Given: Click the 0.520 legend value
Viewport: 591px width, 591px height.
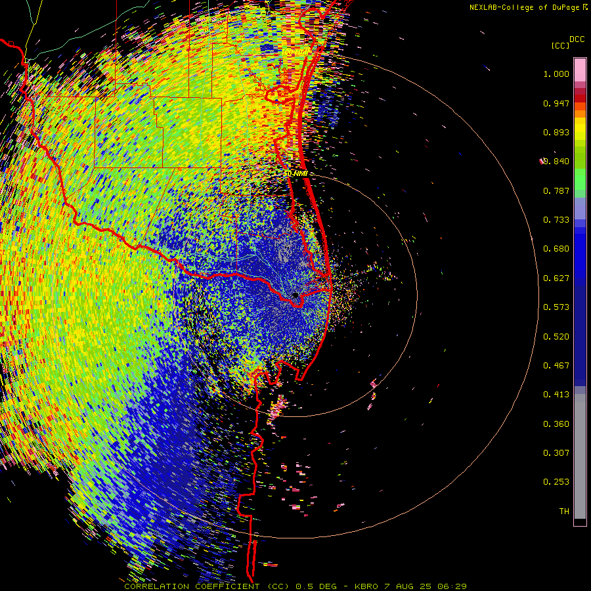Looking at the screenshot, I should [556, 337].
